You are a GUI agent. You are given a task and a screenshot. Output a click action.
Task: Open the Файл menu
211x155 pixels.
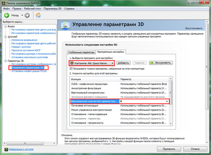point(6,8)
